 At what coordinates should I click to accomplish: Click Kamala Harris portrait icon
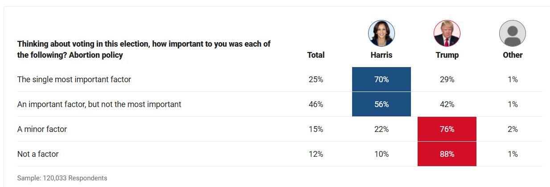click(x=382, y=33)
